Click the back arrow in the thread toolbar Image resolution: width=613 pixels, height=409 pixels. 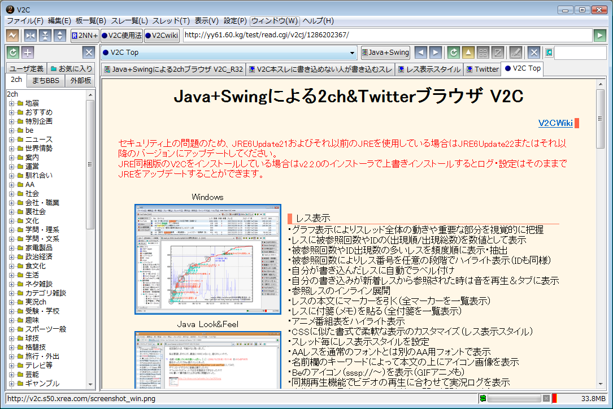point(421,53)
